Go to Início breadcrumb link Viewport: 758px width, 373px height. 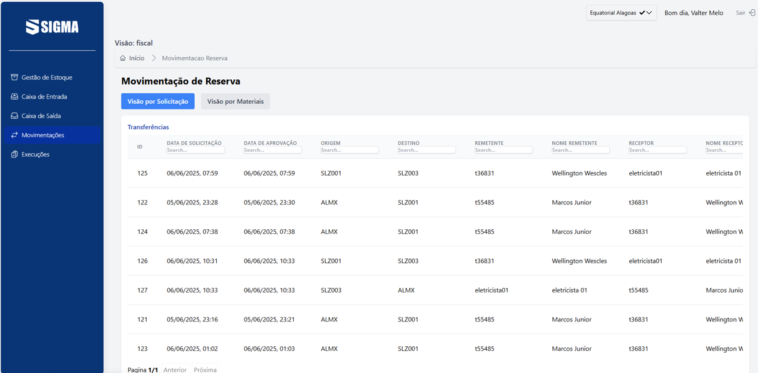click(x=137, y=58)
